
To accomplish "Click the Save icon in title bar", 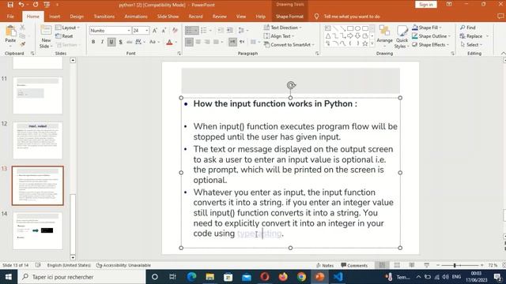I will pyautogui.click(x=10, y=5).
